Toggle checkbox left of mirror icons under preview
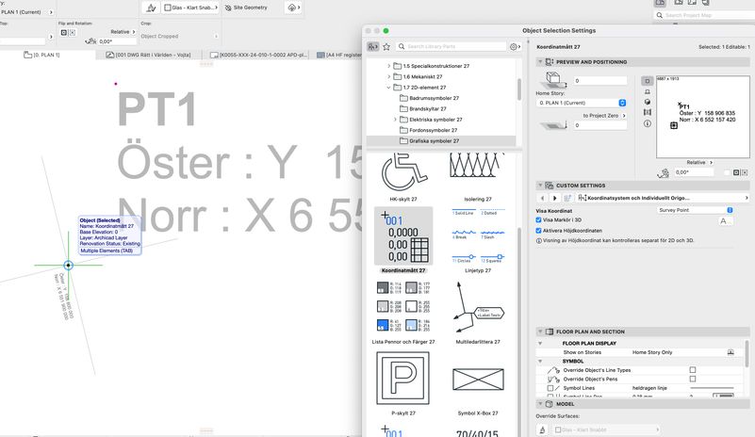Viewport: 755px width, 437px height. tap(727, 172)
